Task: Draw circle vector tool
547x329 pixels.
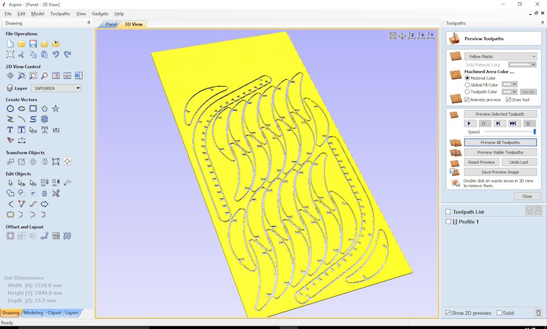Action: [10, 109]
